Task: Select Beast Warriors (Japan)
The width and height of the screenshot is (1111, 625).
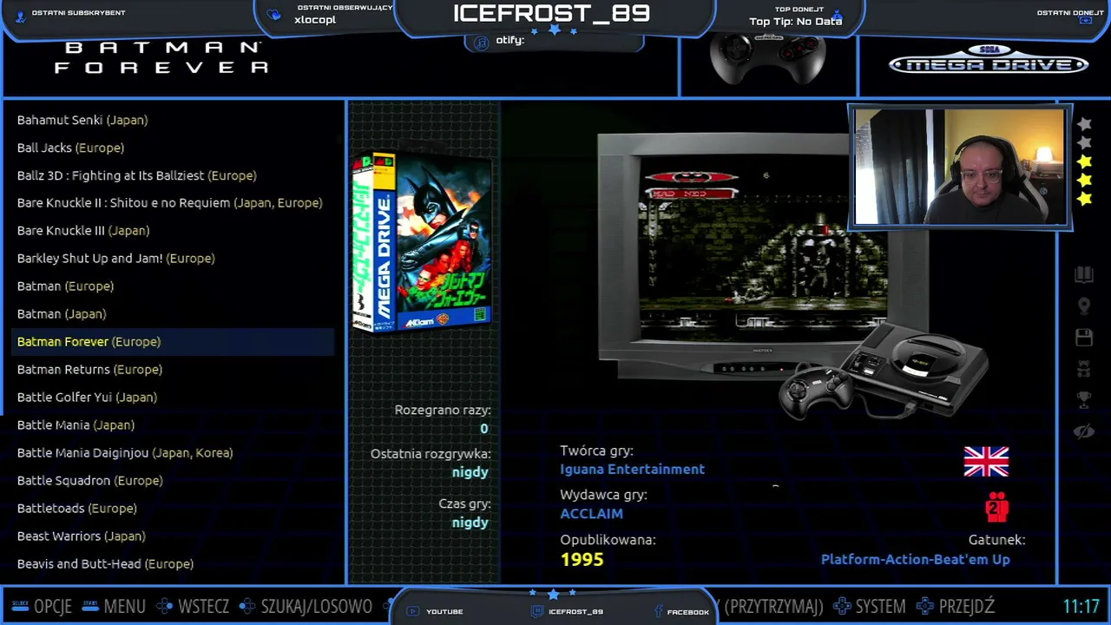Action: 82,536
